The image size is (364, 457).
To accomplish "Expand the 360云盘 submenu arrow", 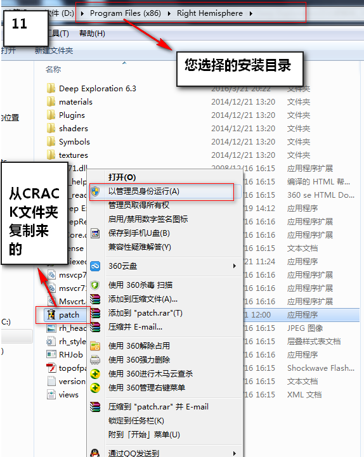I will click(234, 266).
